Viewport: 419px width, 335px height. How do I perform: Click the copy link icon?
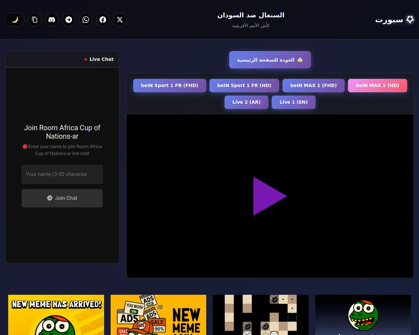[35, 20]
